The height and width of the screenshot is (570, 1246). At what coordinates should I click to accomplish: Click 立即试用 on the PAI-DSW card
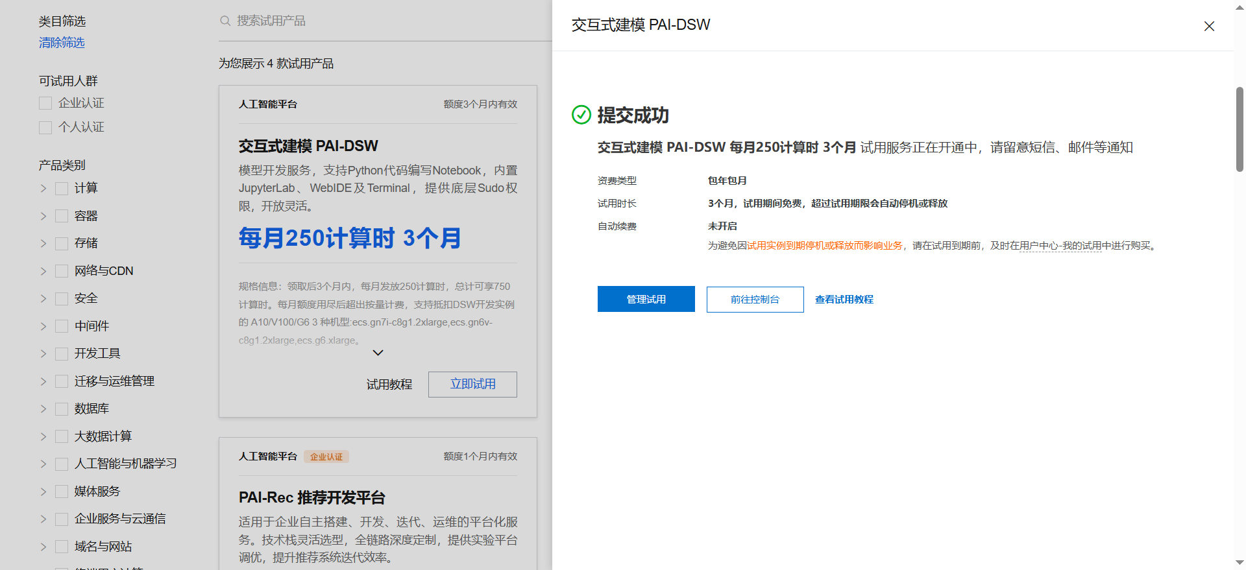point(472,385)
